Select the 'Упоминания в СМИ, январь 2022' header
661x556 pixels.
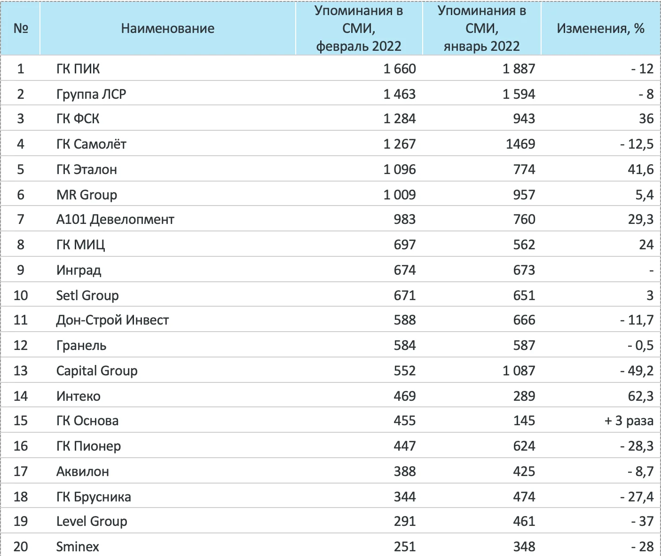(481, 29)
